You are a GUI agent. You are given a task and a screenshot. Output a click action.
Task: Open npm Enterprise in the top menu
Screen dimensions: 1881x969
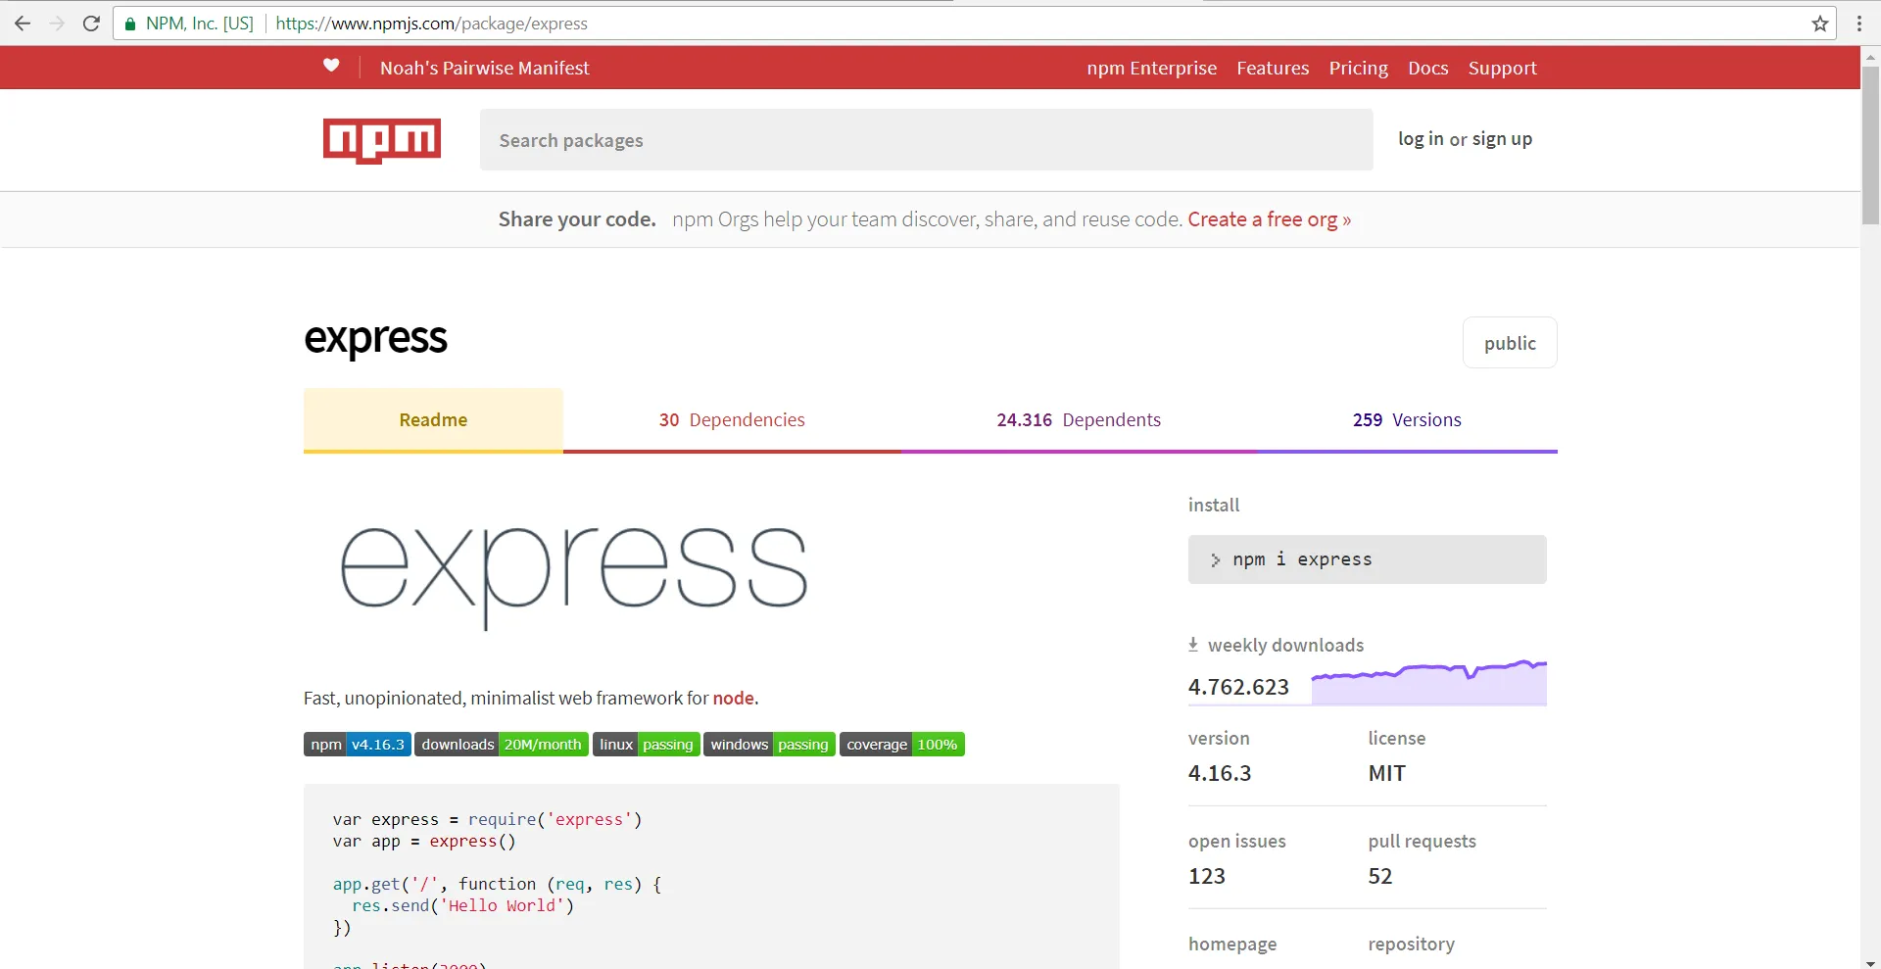point(1152,68)
